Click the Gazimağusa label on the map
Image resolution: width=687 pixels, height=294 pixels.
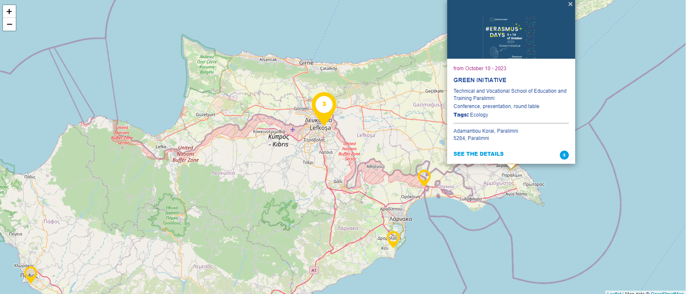coord(428,105)
